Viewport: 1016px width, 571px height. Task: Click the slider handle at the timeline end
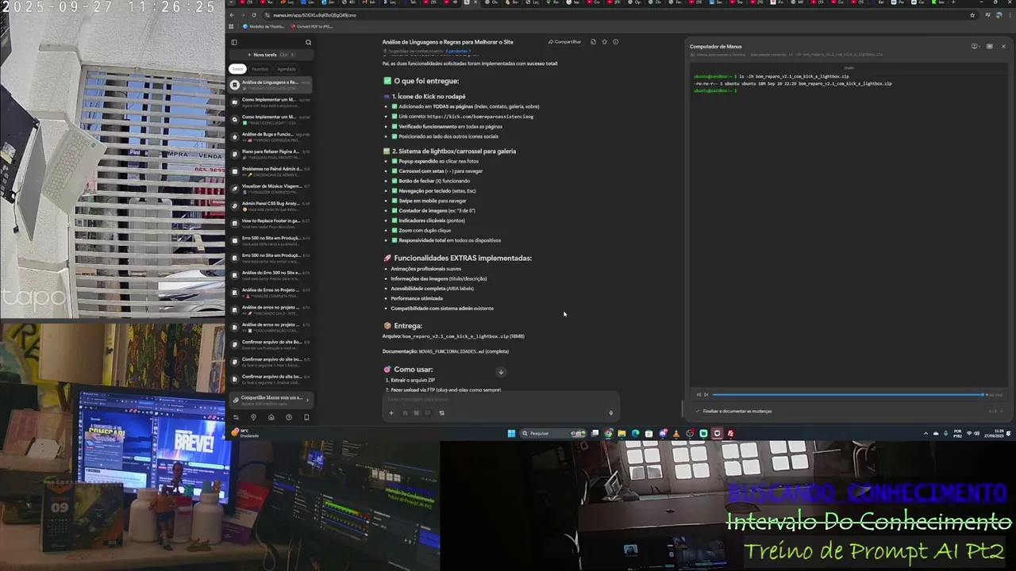984,394
